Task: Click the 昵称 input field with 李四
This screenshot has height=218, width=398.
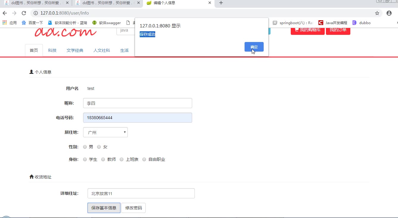Action: [138, 103]
